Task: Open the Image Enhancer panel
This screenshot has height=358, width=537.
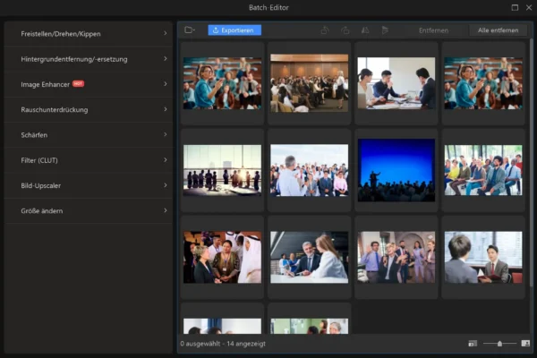Action: (88, 84)
